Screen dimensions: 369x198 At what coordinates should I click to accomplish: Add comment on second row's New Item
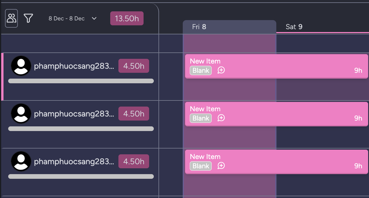[x=221, y=118]
